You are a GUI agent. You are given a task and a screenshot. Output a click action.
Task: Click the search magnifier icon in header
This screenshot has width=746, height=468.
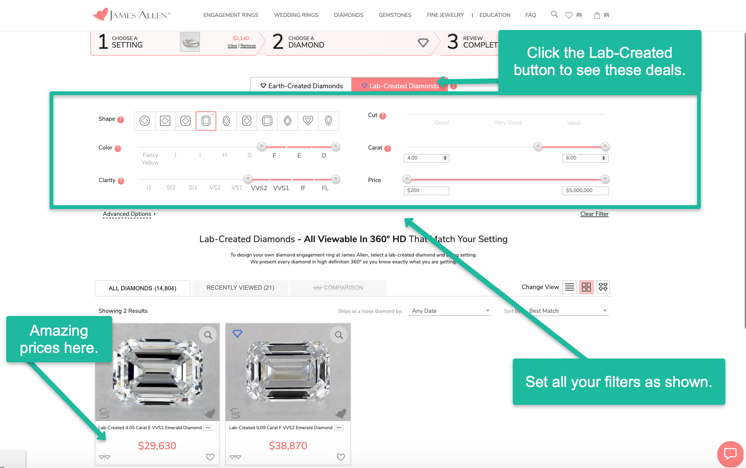(554, 14)
